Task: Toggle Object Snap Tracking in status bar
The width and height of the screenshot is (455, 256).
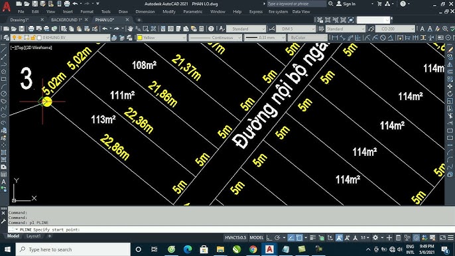Action: point(291,237)
